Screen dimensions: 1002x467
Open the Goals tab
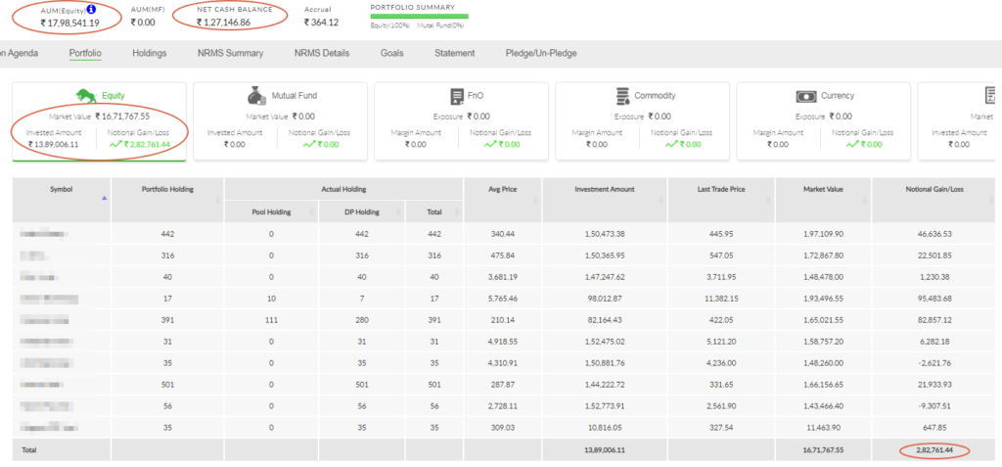tap(391, 53)
